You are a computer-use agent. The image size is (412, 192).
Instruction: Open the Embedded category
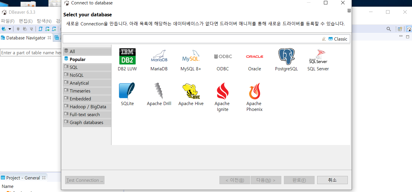[x=87, y=99]
